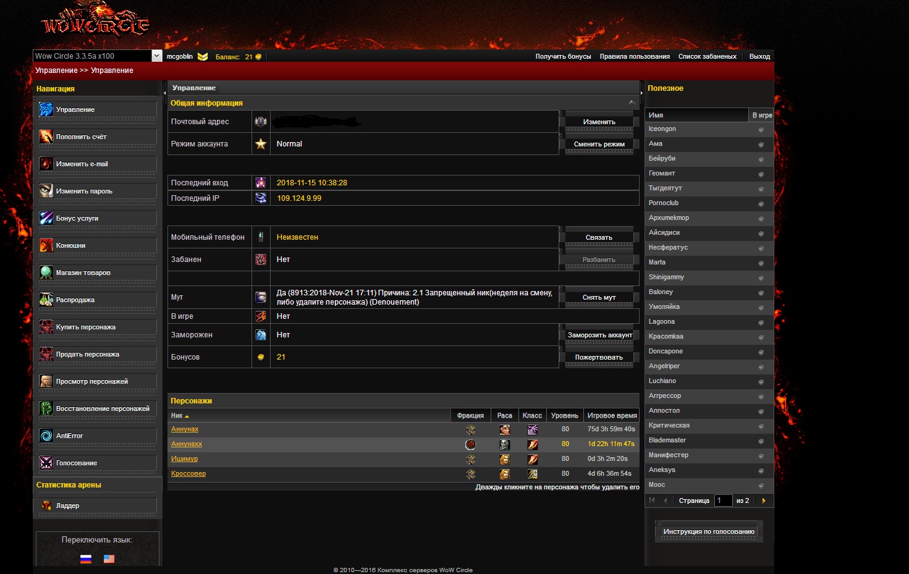Image resolution: width=909 pixels, height=574 pixels.
Task: Switch language with the US flag icon
Action: pyautogui.click(x=109, y=559)
